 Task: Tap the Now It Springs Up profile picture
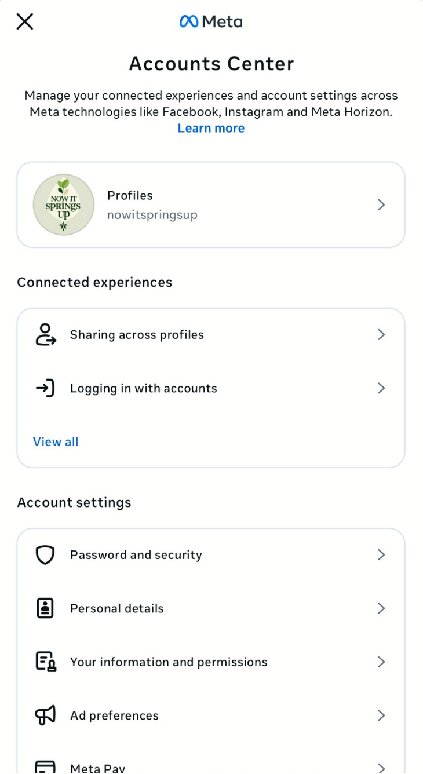tap(64, 205)
